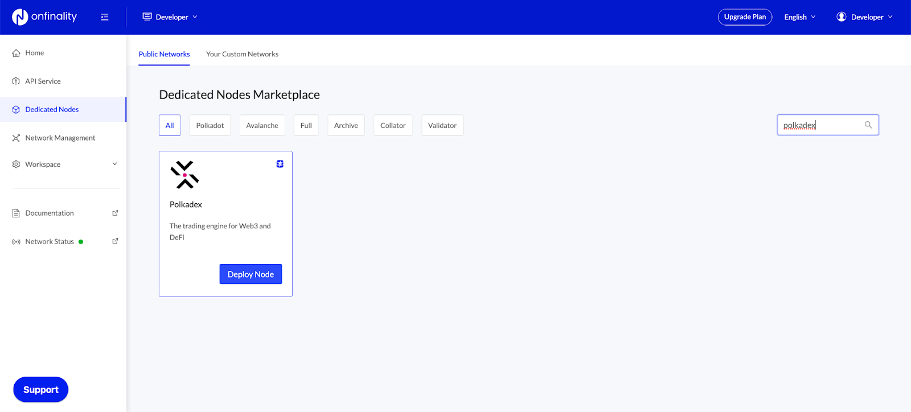Open Network Status external link icon

coord(115,241)
